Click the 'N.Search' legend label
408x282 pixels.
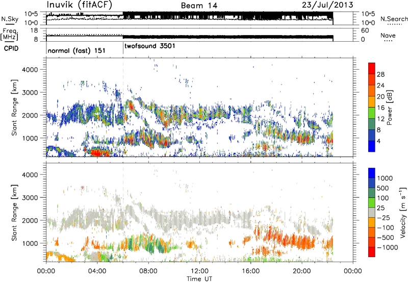[394, 19]
